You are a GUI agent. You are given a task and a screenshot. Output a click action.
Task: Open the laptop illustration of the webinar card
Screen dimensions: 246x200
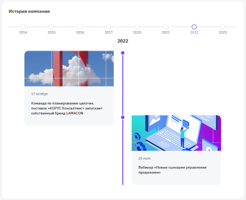(x=176, y=133)
